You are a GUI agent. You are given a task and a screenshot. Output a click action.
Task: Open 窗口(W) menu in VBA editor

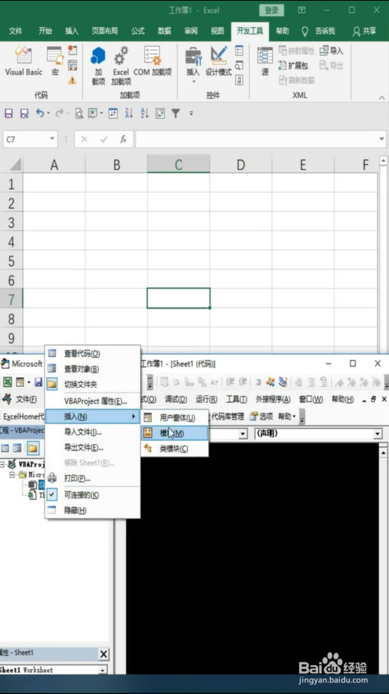coord(311,399)
